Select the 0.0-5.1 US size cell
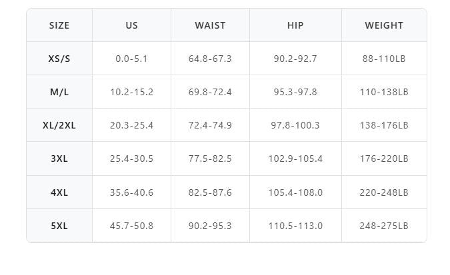Screen dimensions: 450x275 (x=131, y=59)
